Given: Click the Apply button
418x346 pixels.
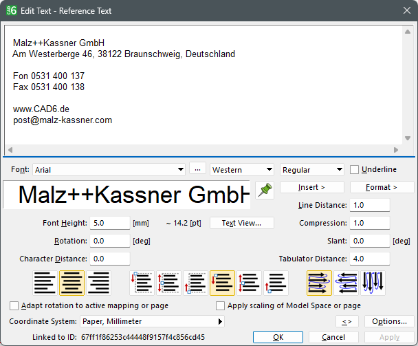Looking at the screenshot, I should (x=389, y=337).
